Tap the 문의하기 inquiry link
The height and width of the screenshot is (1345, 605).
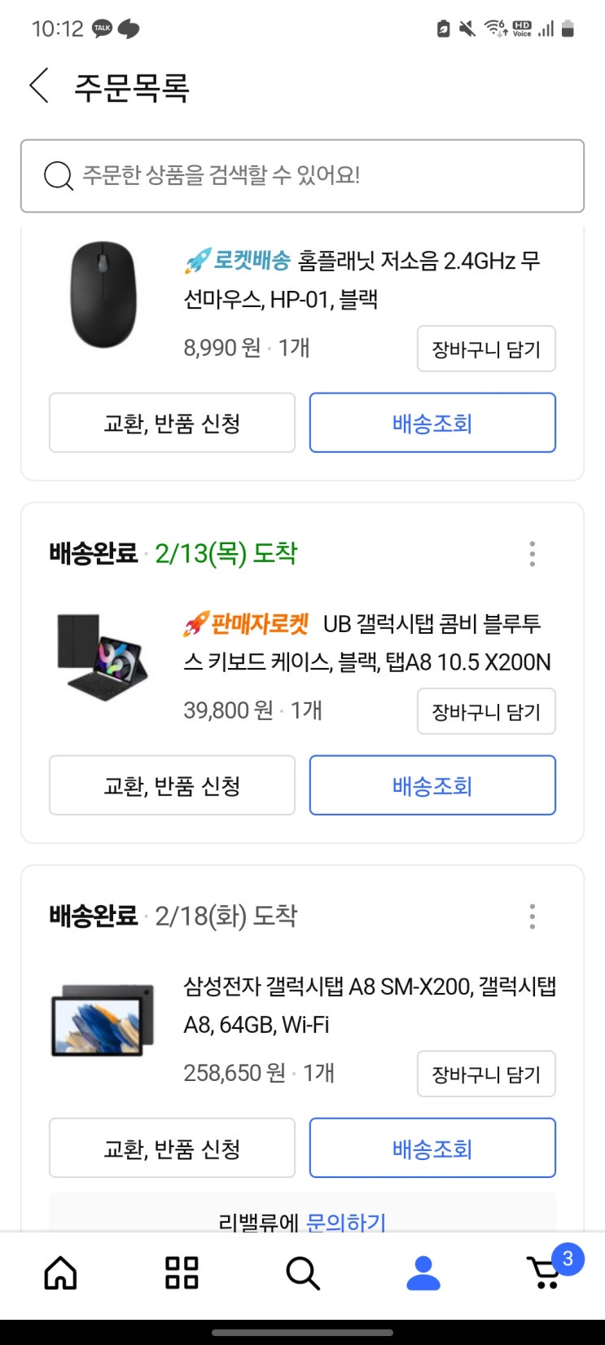pyautogui.click(x=345, y=1222)
